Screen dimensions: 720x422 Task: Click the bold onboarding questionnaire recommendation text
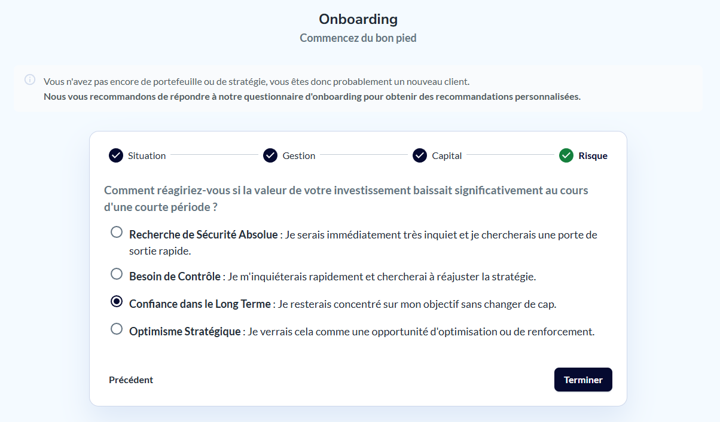(312, 96)
